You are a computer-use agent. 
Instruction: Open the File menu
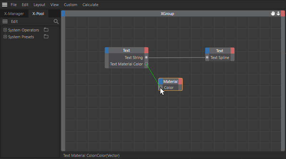[14, 5]
